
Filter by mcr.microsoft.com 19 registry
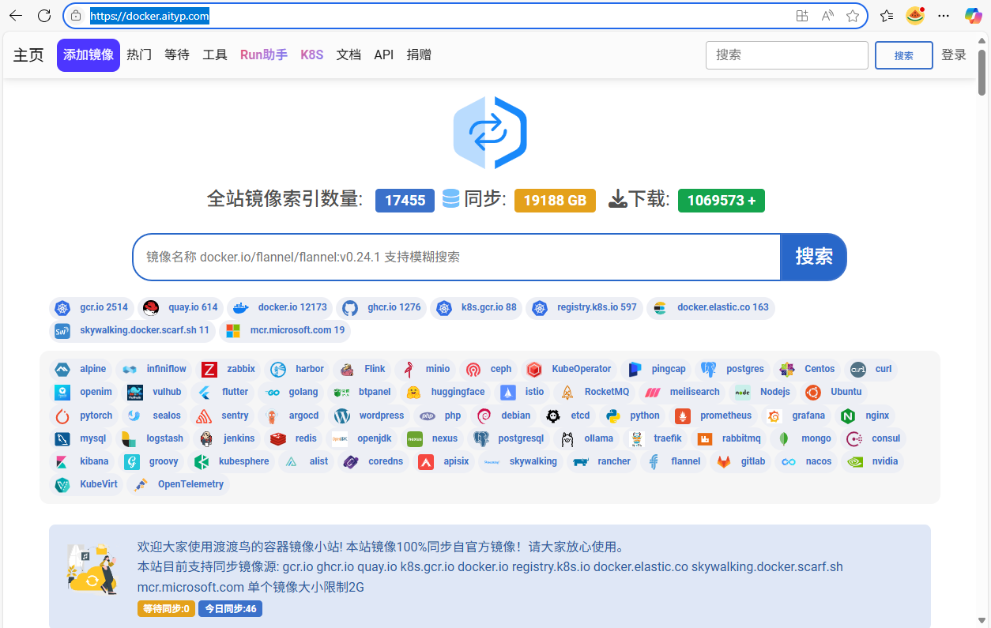[284, 330]
